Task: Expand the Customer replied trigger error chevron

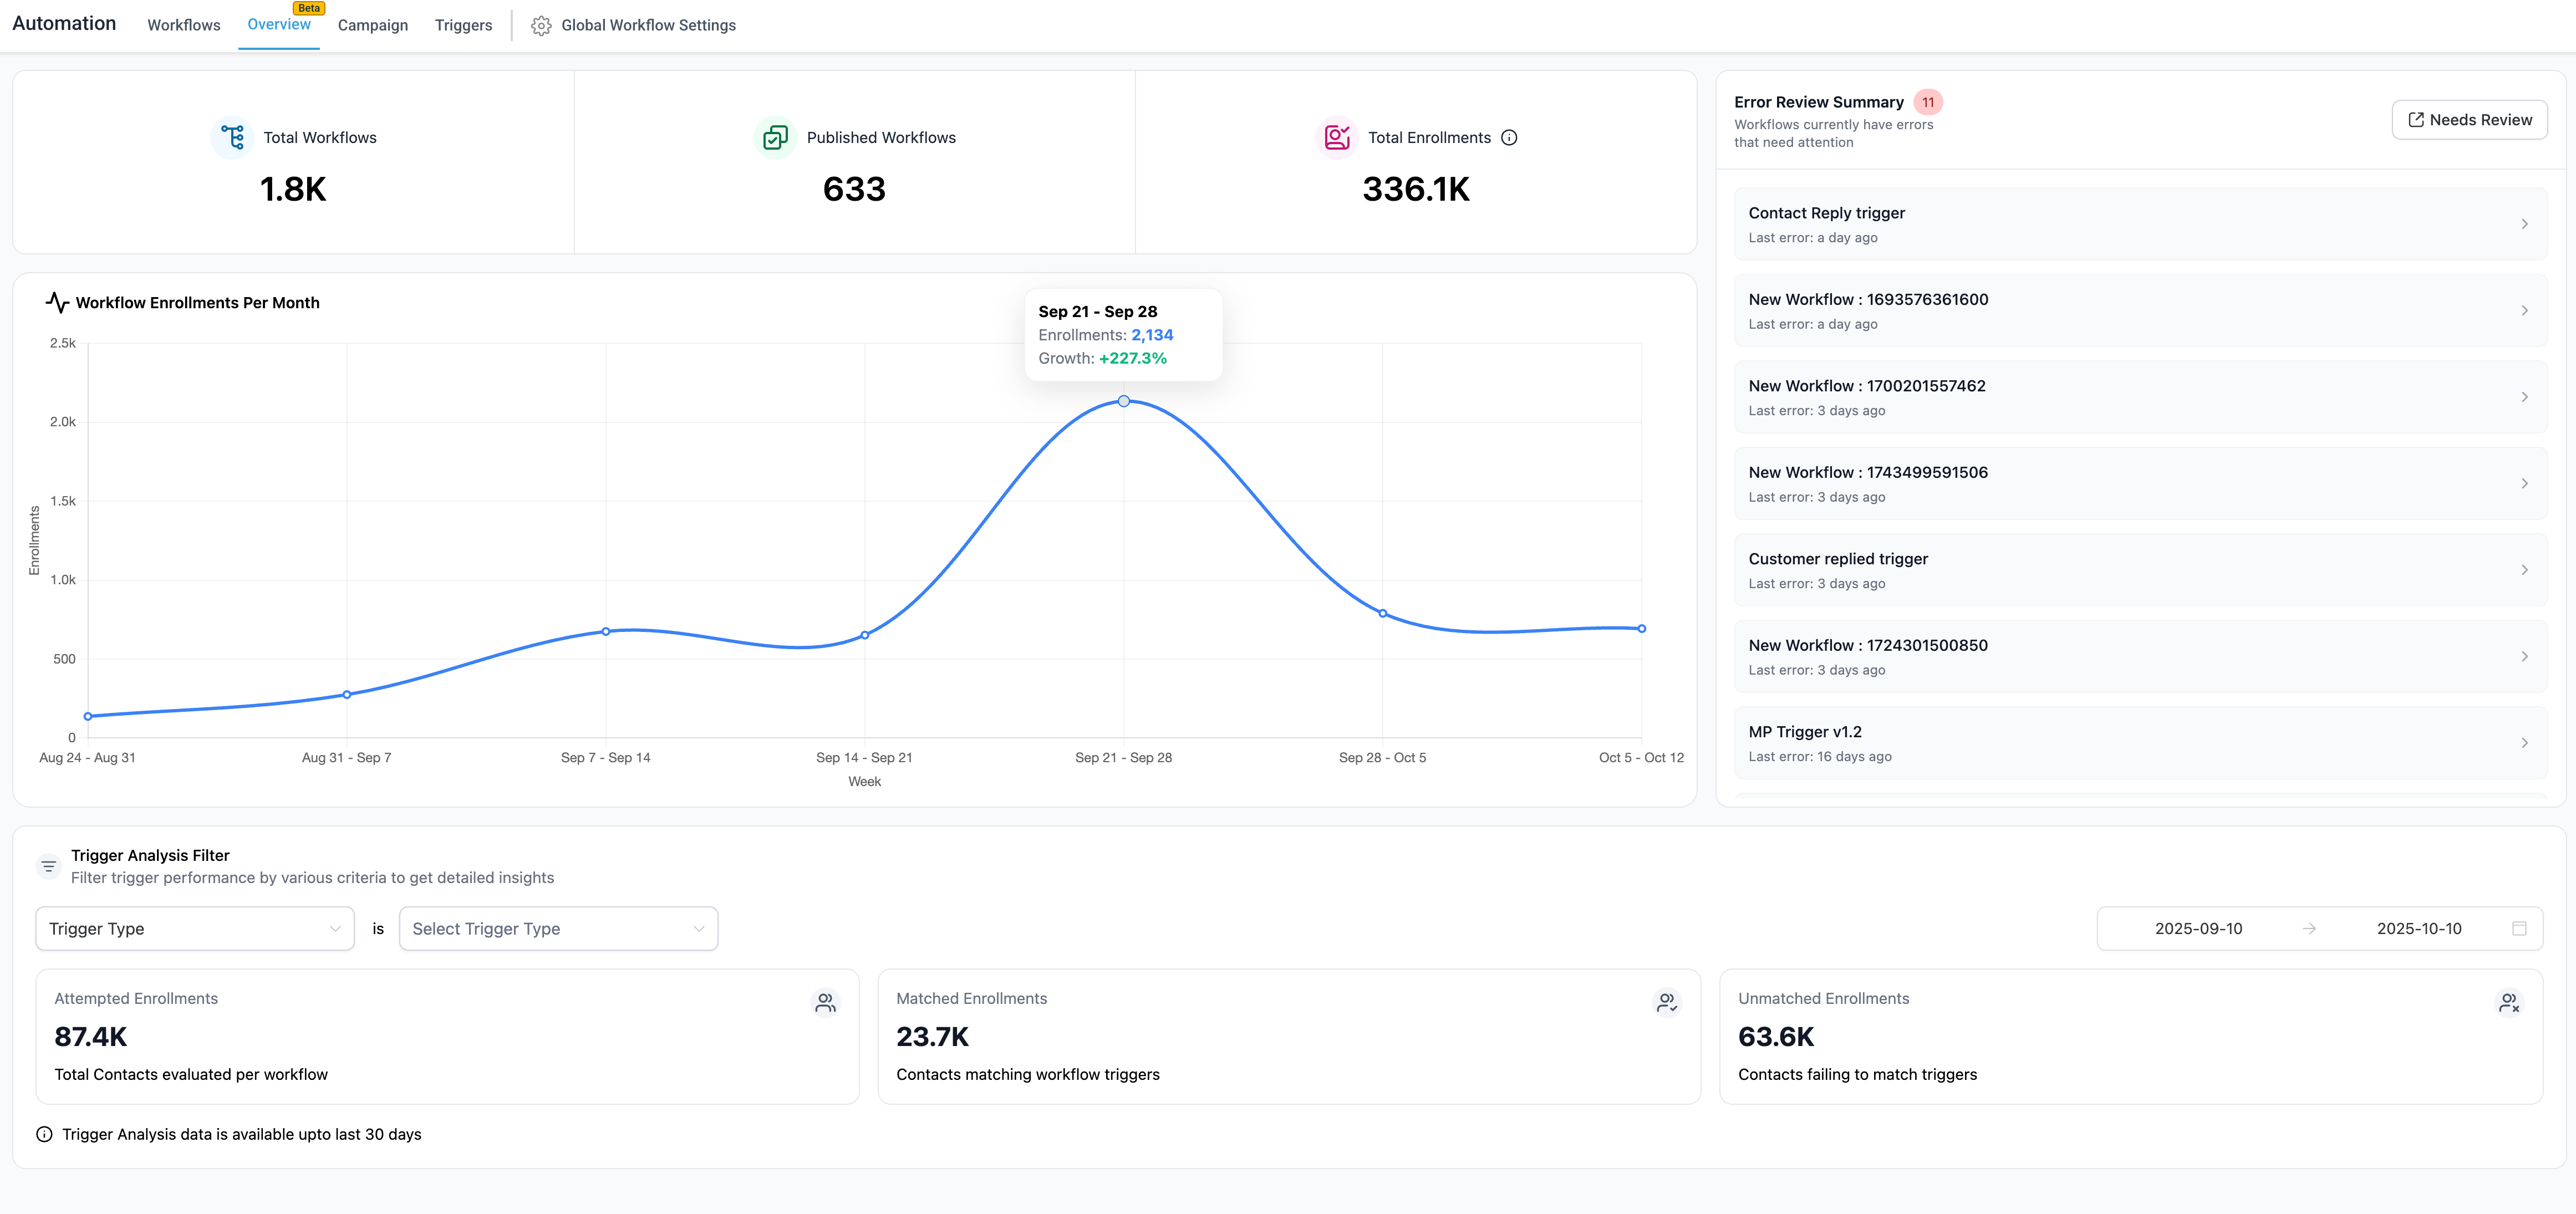Action: point(2524,569)
